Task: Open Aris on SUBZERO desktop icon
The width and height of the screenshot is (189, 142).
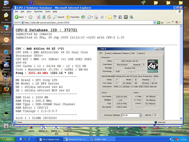Action: pyautogui.click(x=6, y=6)
